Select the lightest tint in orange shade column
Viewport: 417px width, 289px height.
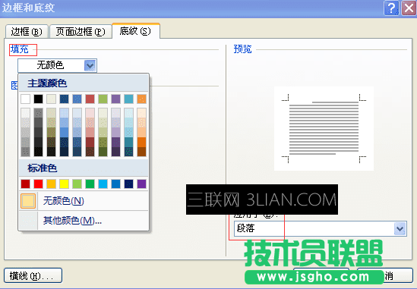142,113
